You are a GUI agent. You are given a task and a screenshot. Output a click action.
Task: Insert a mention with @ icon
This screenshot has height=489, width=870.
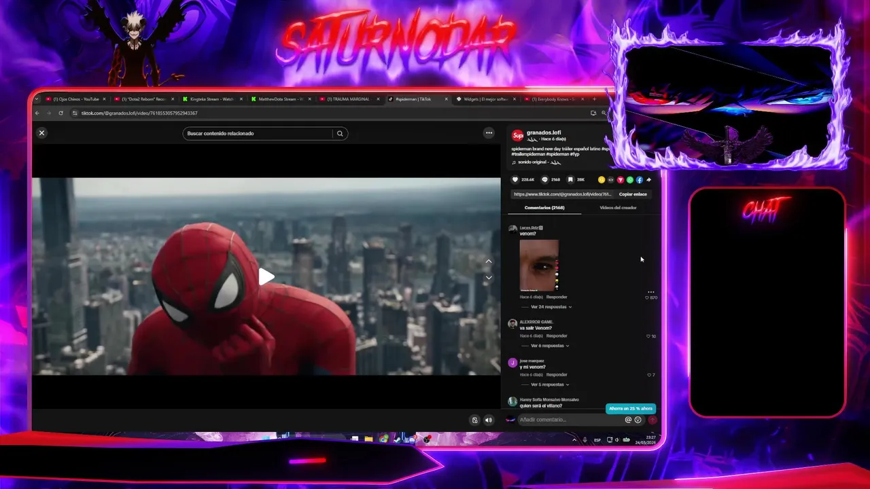coord(628,420)
